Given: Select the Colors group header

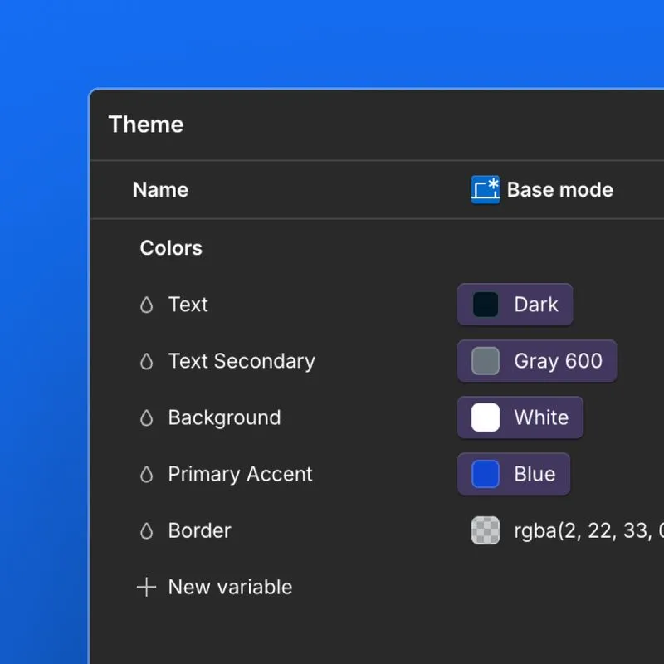Looking at the screenshot, I should [x=171, y=248].
